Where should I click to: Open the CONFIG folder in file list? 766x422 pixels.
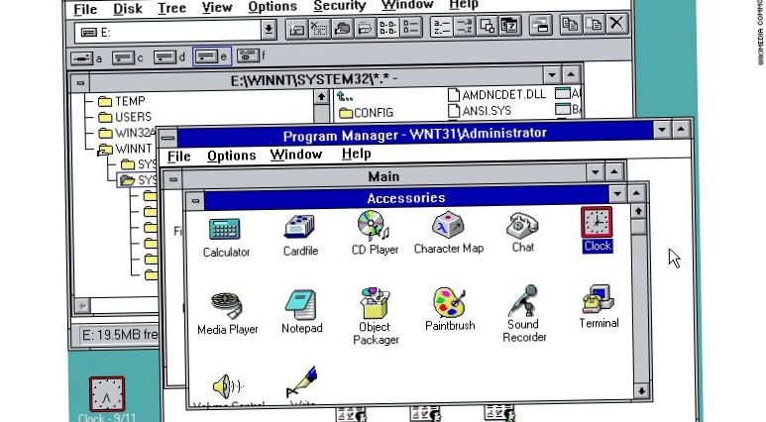click(x=367, y=113)
